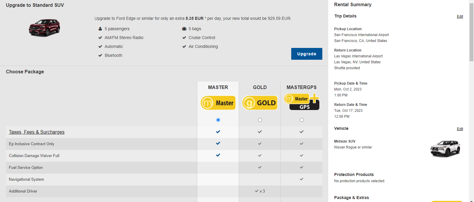Click the Master package logo badge
Screen dimensions: 474x202
[218, 103]
